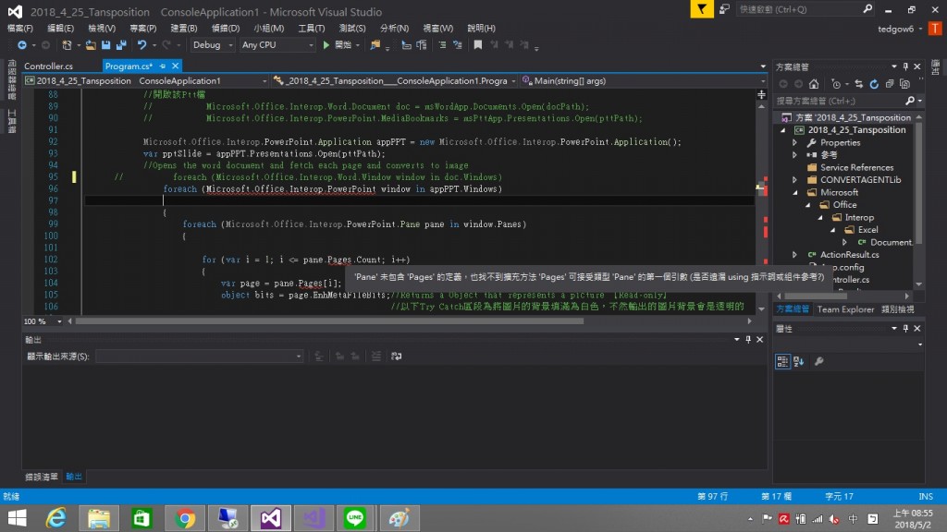Click the Save file toolbar icon
This screenshot has width=947, height=532.
105,44
